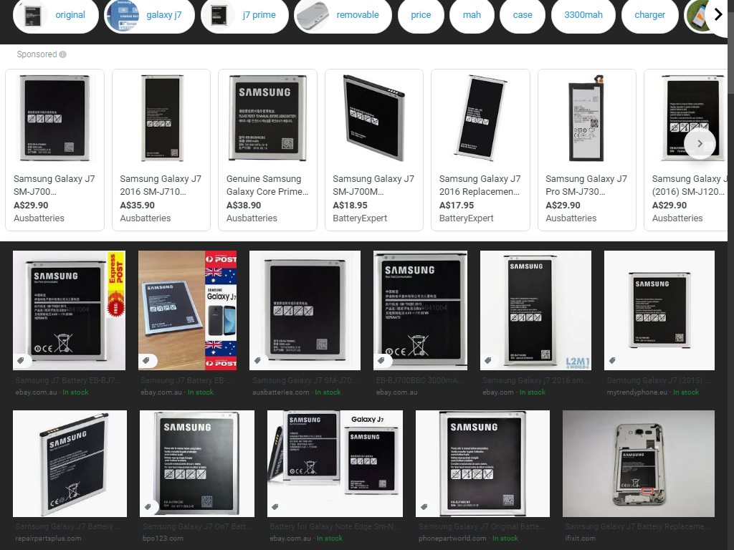This screenshot has height=550, width=734.
Task: Click product tag icon on mytrendyphone.eu image
Action: click(612, 360)
